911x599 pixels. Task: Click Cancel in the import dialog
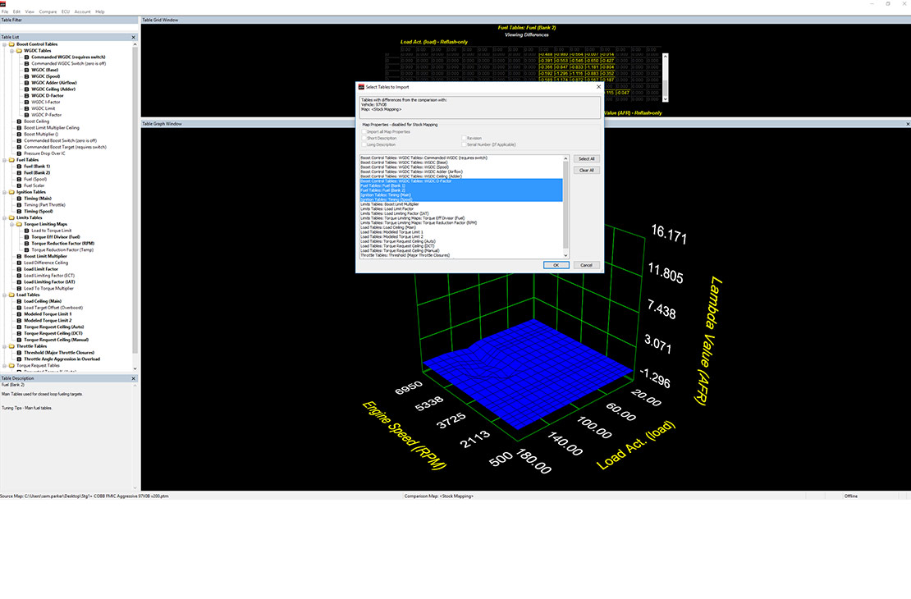(586, 265)
